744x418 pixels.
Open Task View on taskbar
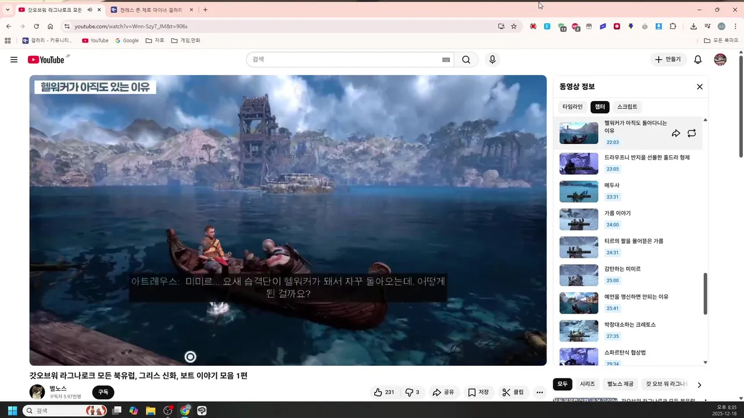[117, 410]
